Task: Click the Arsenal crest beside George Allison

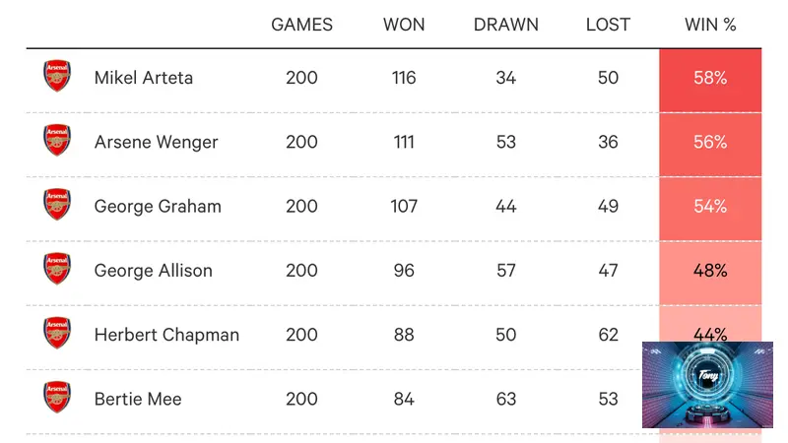Action: 57,269
